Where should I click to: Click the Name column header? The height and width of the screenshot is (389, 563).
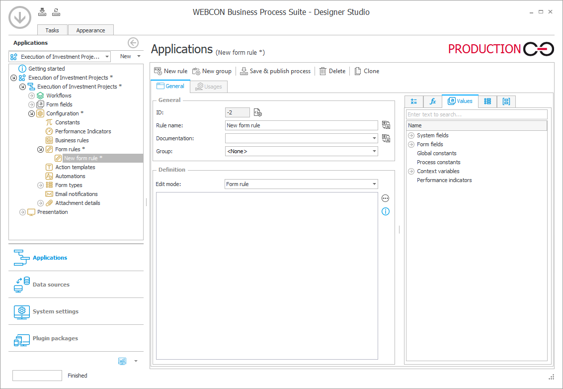(x=477, y=125)
